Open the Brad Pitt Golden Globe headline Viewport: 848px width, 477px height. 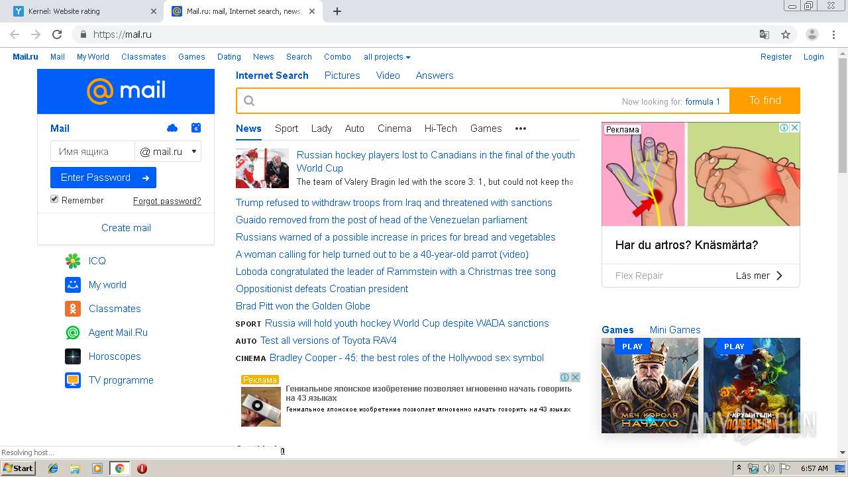click(x=303, y=306)
